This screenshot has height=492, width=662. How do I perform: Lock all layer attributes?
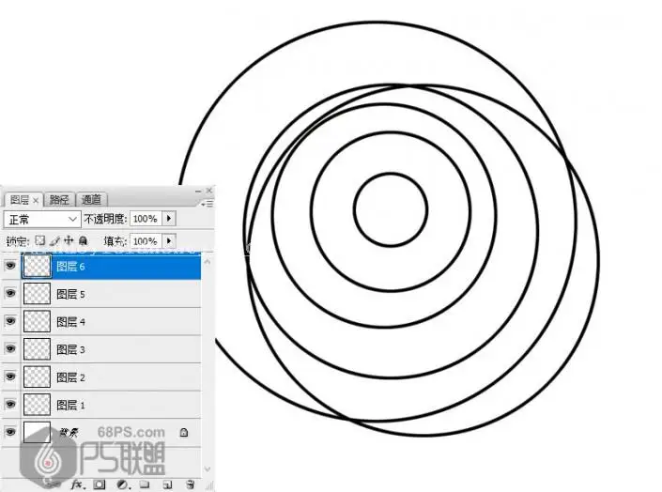pyautogui.click(x=83, y=240)
